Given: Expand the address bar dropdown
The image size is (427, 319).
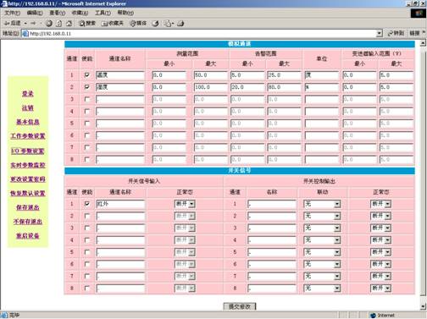Looking at the screenshot, I should tap(380, 34).
